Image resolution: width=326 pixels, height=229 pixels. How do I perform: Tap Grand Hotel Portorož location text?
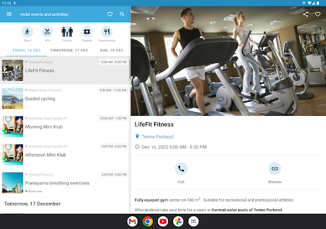point(45,90)
